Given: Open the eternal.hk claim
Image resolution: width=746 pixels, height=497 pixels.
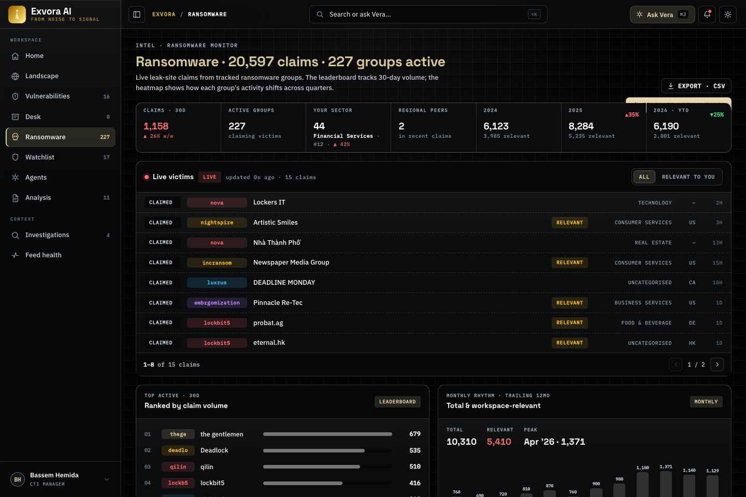Looking at the screenshot, I should coord(434,343).
